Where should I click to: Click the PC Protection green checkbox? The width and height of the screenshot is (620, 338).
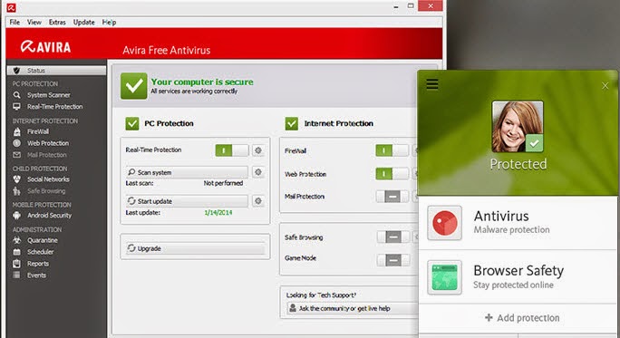(132, 123)
